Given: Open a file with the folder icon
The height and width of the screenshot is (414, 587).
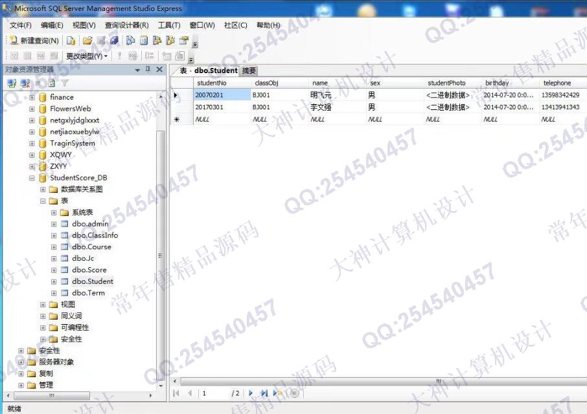Looking at the screenshot, I should tap(87, 40).
